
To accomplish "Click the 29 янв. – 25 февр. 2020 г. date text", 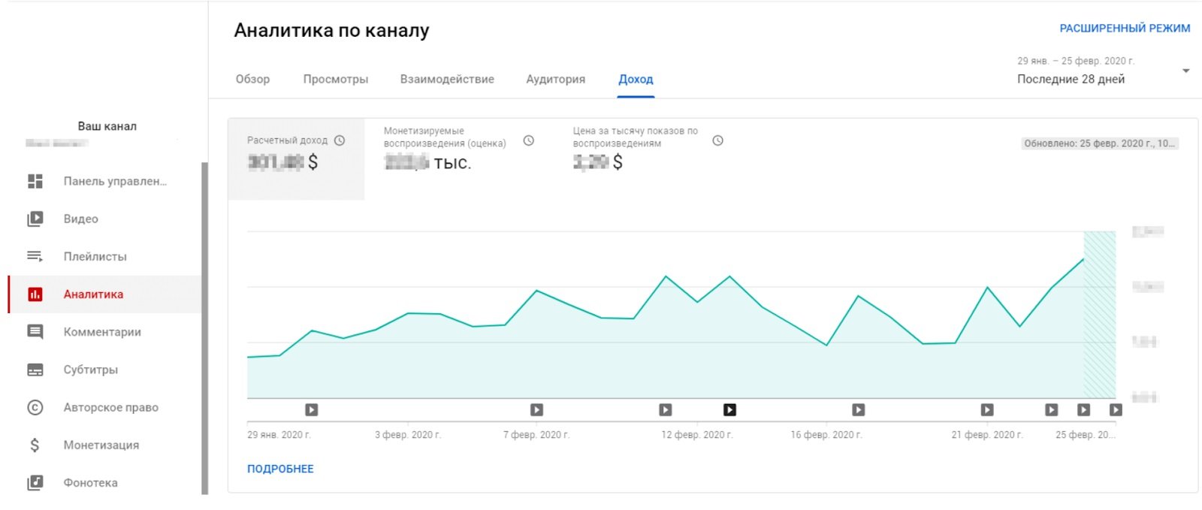I will point(1076,61).
